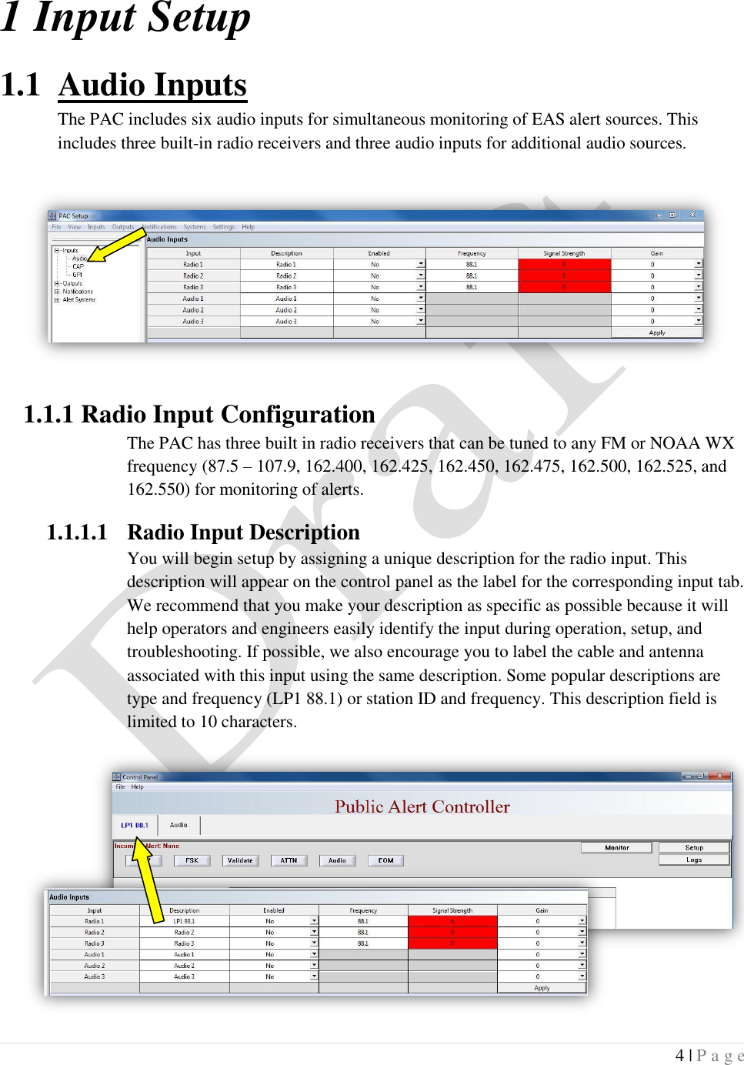Viewport: 744px width, 1065px height.
Task: Open the Inputs menu in PAC Setup
Action: coord(96,228)
